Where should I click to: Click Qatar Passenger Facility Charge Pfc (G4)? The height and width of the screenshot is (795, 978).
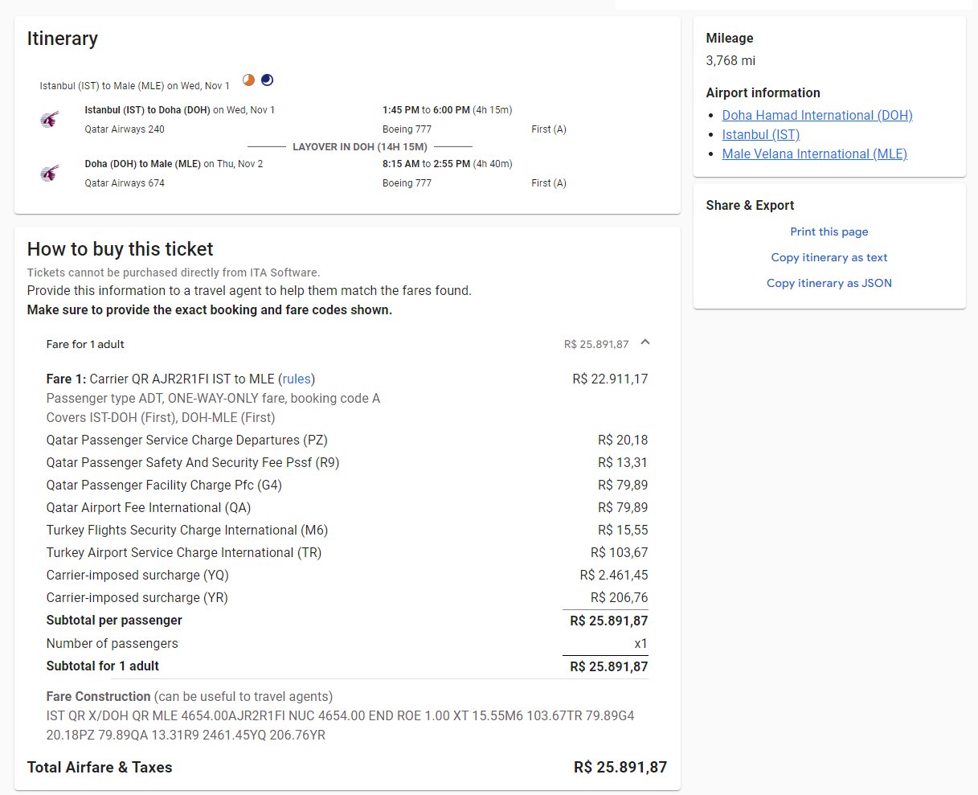[164, 485]
